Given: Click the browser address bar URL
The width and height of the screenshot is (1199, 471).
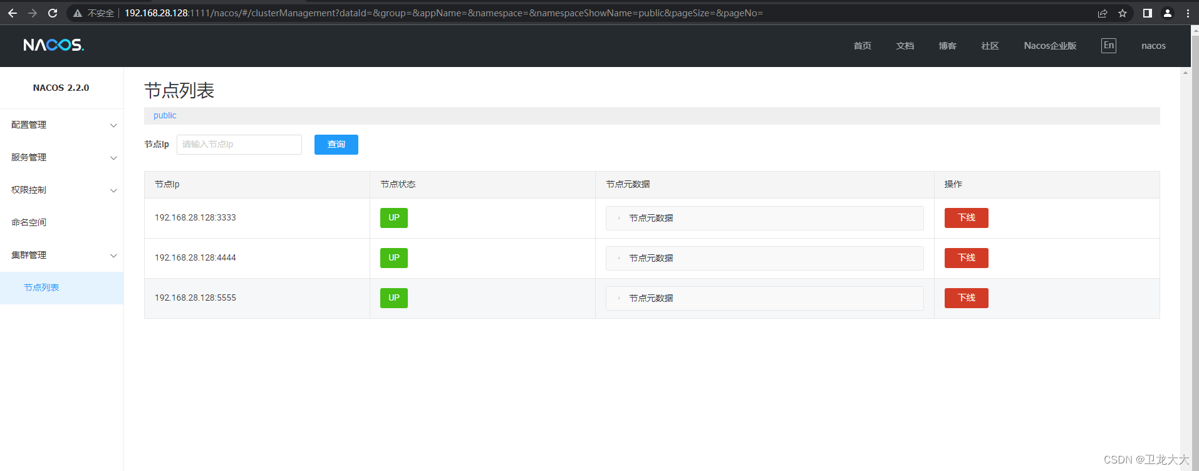Looking at the screenshot, I should click(x=444, y=13).
